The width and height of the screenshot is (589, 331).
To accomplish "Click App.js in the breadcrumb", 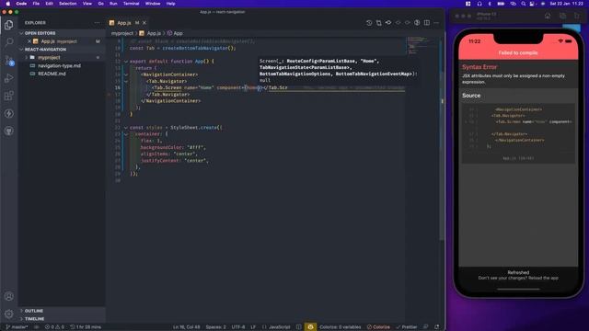I will (154, 33).
